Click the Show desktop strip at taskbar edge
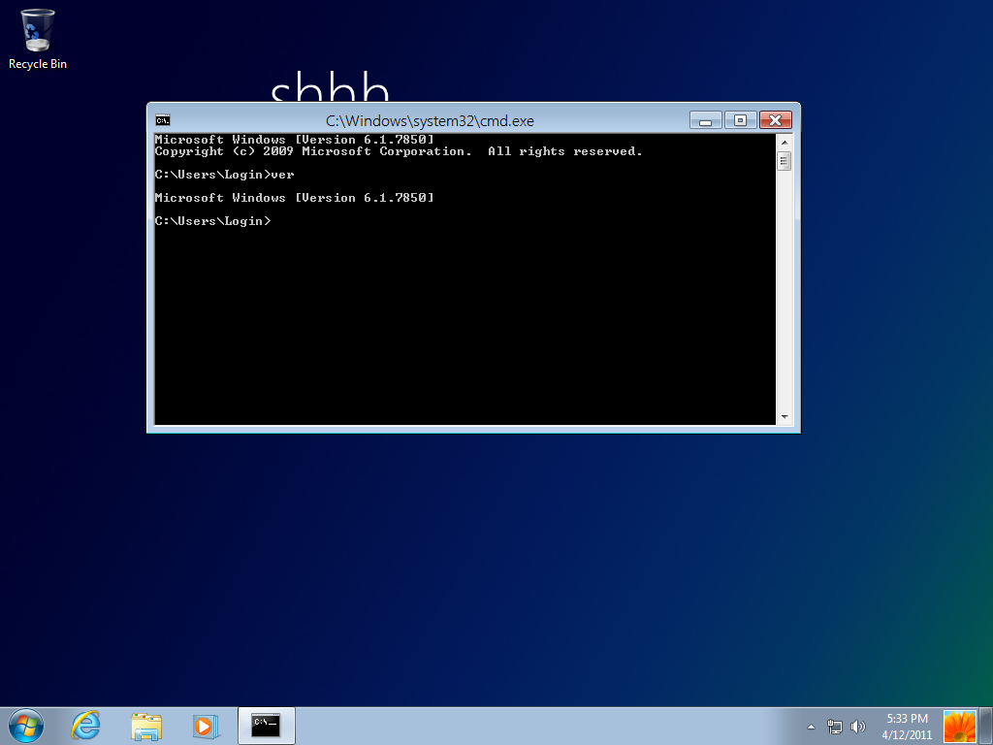Viewport: 993px width, 745px height. [987, 727]
